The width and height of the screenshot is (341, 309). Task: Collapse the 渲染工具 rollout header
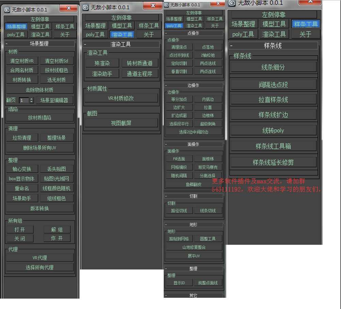pyautogui.click(x=121, y=44)
